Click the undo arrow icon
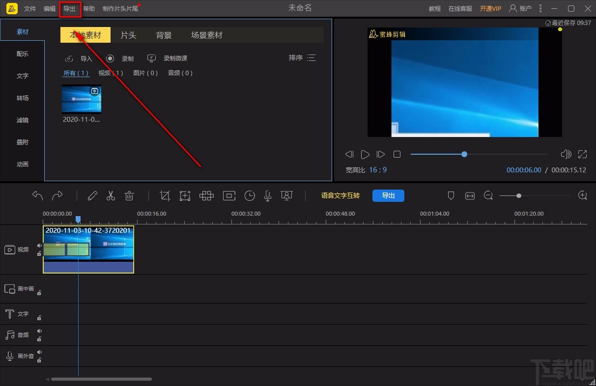Viewport: 596px width, 386px height. [x=38, y=196]
